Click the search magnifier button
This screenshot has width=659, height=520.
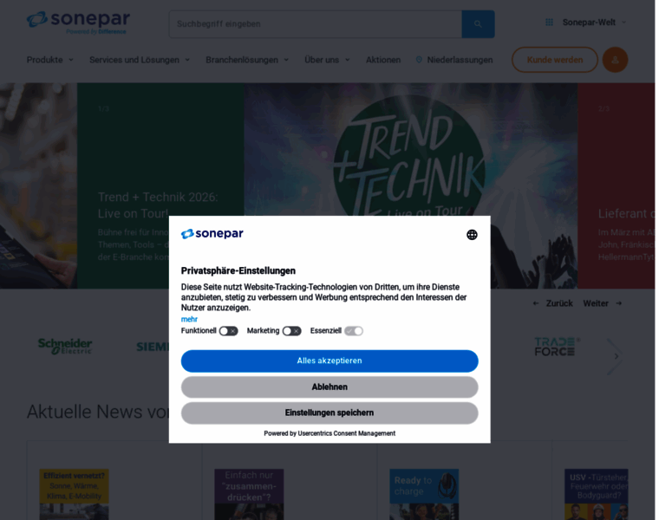(x=478, y=24)
